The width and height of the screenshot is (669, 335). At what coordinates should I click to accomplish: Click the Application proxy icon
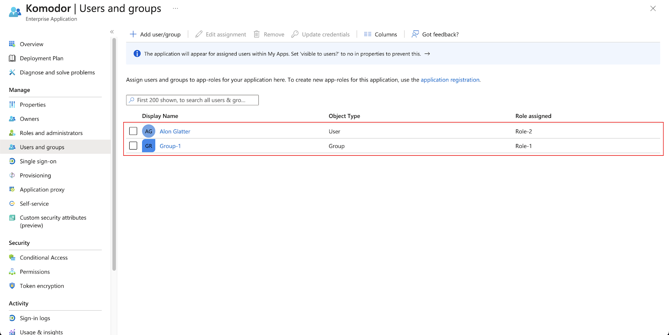coord(12,189)
